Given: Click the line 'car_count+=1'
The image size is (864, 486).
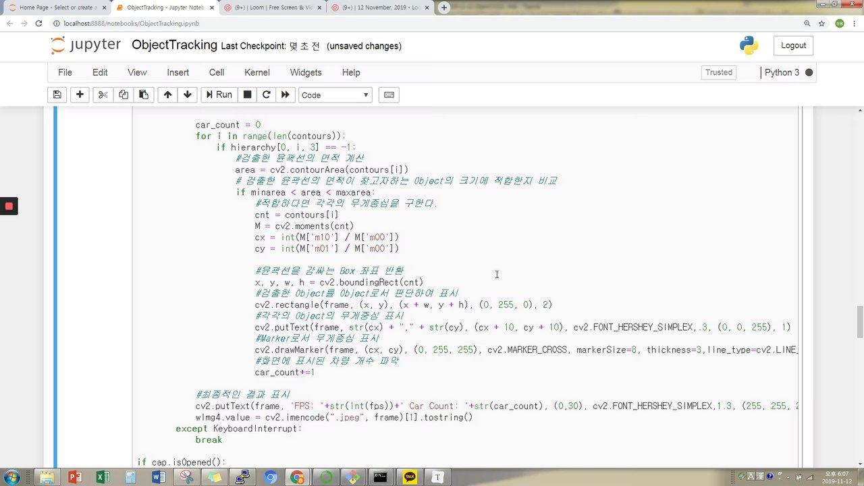Looking at the screenshot, I should click(285, 373).
